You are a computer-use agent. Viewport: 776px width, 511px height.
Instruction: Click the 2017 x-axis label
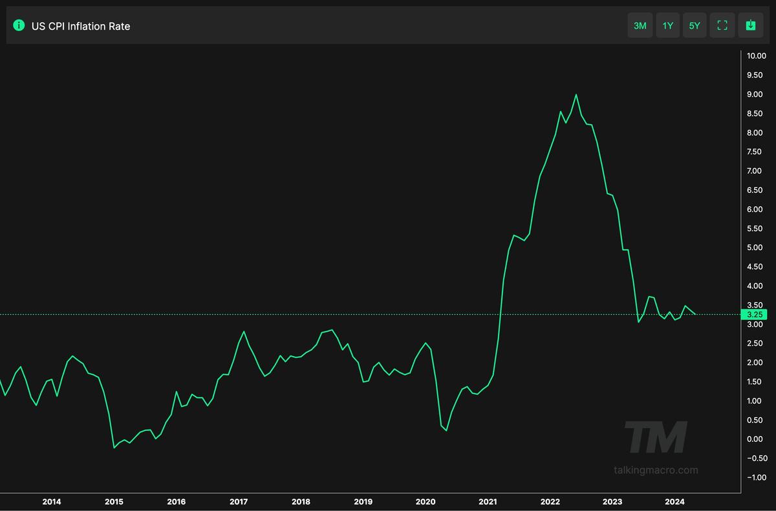pyautogui.click(x=239, y=501)
